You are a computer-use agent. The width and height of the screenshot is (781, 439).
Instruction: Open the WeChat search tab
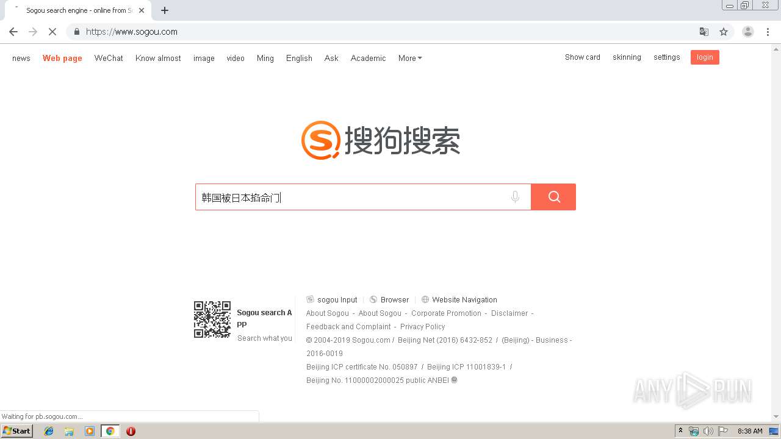[109, 58]
